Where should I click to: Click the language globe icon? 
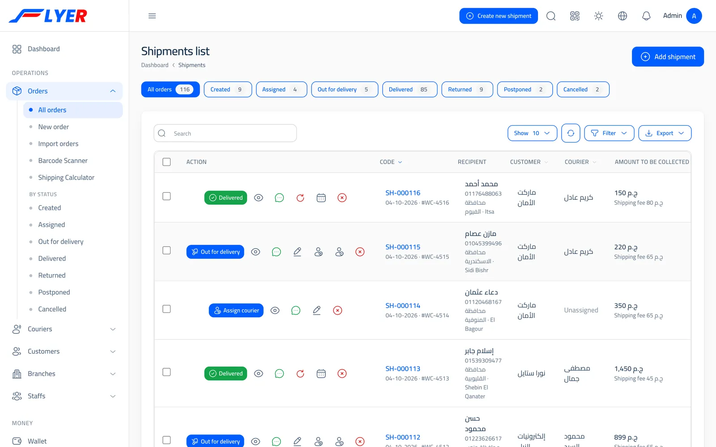(622, 16)
